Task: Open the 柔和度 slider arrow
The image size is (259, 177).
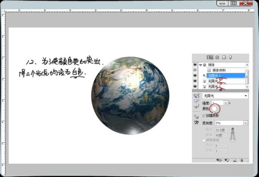Action: 245,123
